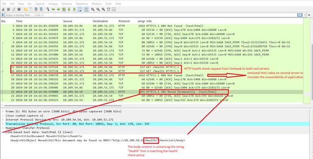This screenshot has width=313, height=159.
Task: Sort by the Source column header
Action: point(77,21)
